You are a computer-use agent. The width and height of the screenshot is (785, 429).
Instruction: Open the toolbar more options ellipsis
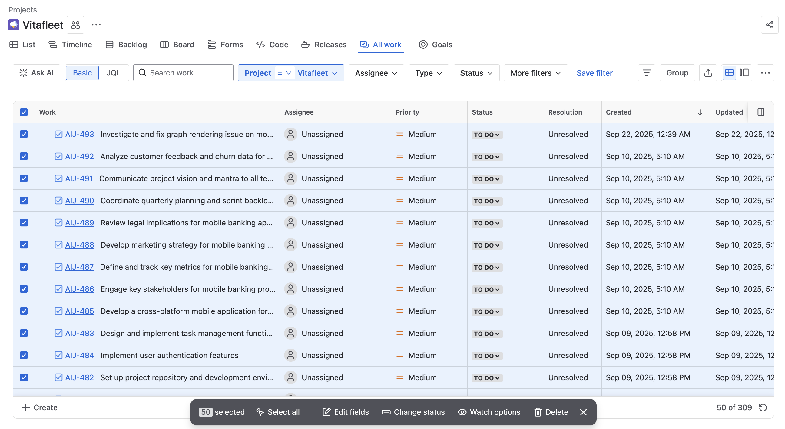click(x=765, y=73)
